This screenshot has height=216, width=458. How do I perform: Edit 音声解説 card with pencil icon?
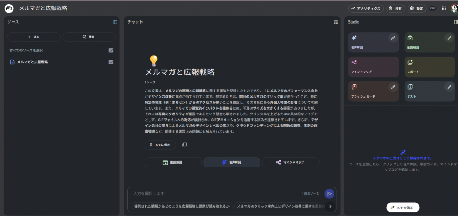click(x=392, y=38)
